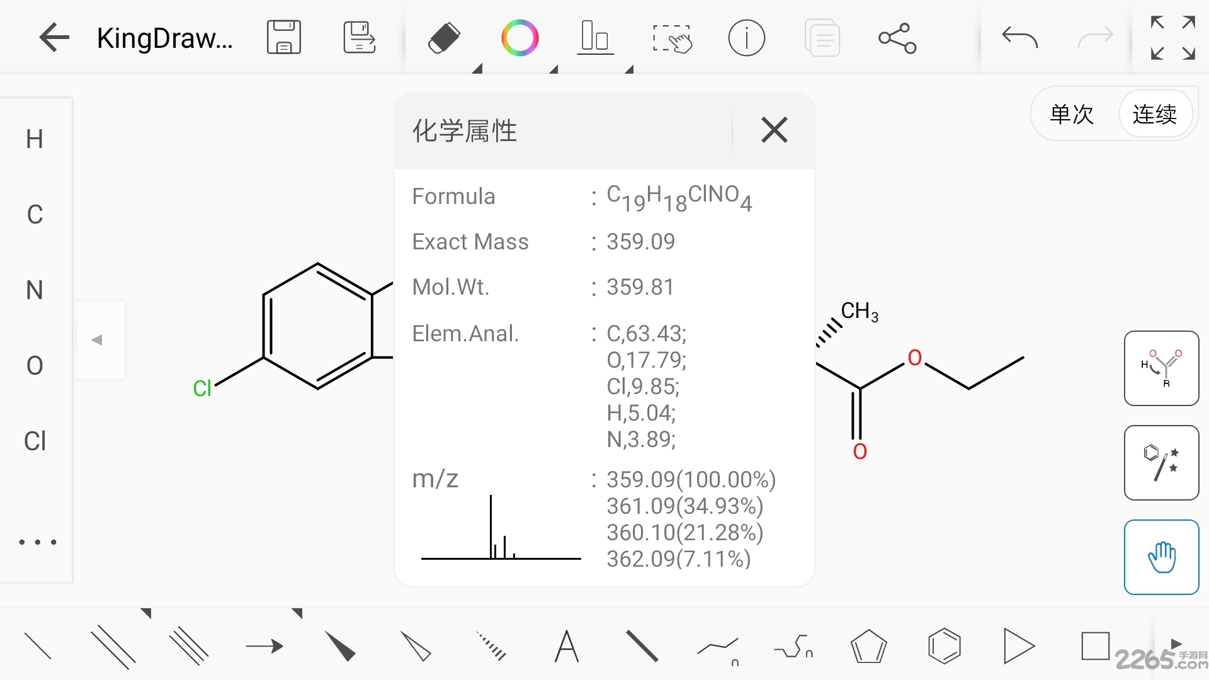Collapse the element sidebar arrow
1209x680 pixels.
(97, 340)
